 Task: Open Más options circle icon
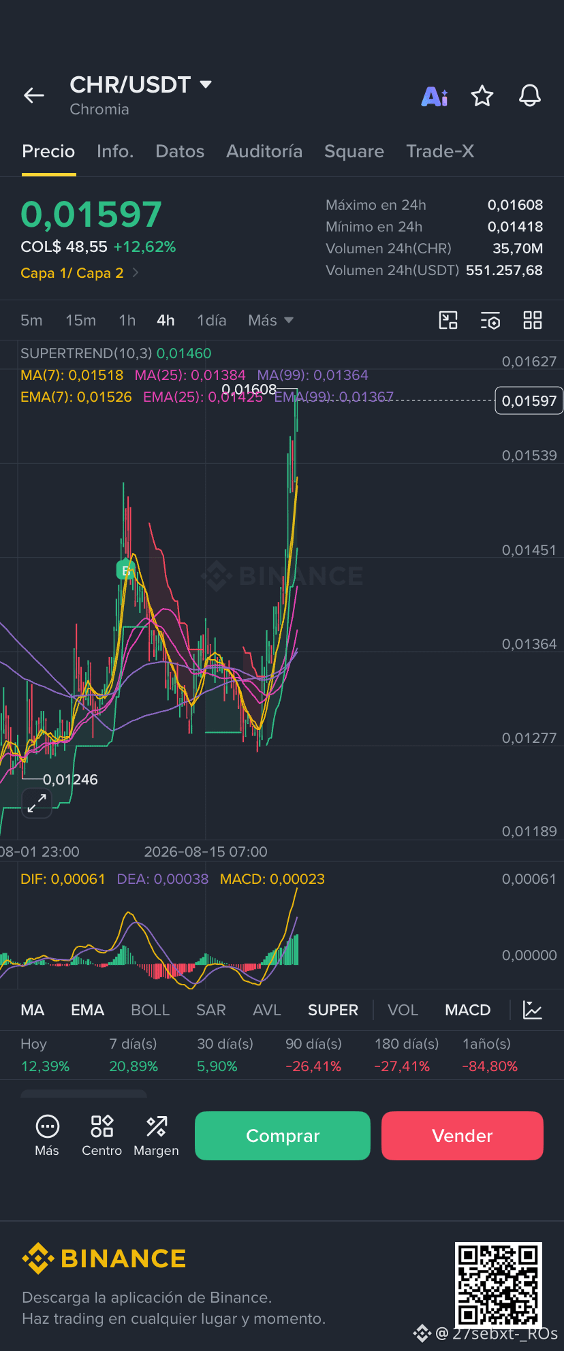click(47, 1136)
